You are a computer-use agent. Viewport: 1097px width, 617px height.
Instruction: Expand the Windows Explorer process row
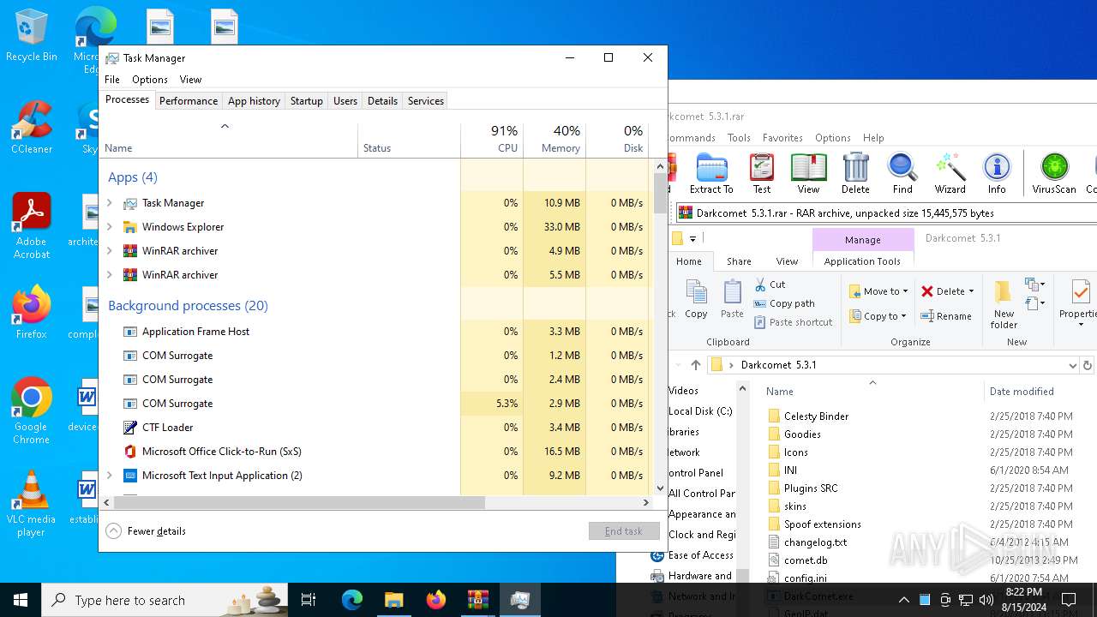pos(110,227)
